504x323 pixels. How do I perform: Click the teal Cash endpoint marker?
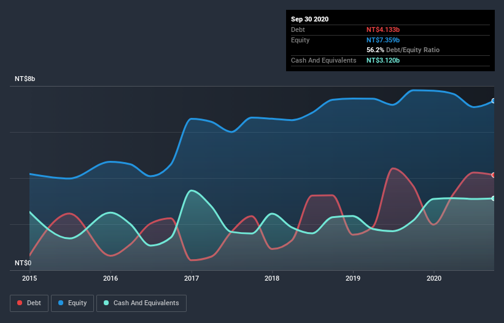[x=494, y=198]
